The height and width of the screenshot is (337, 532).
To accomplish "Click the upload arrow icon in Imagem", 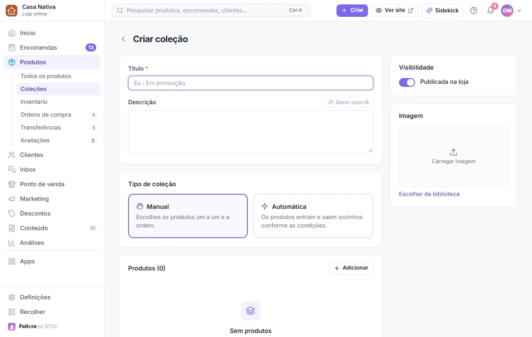I will [x=454, y=152].
